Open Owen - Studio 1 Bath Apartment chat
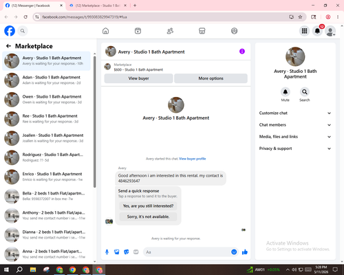This screenshot has height=275, width=344. click(46, 100)
